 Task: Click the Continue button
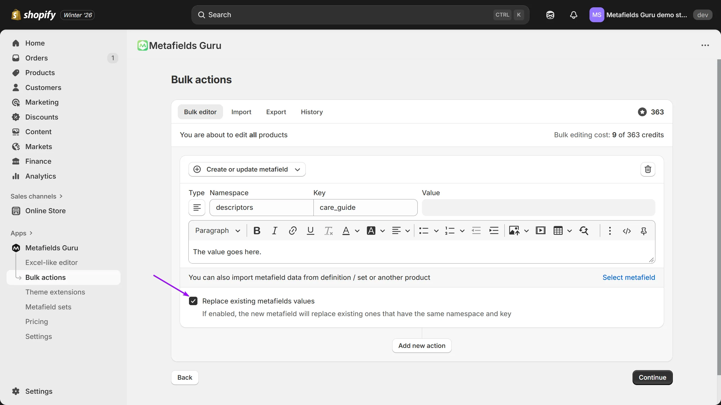pyautogui.click(x=652, y=377)
